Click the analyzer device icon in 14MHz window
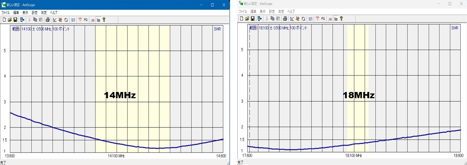Image resolution: width=467 pixels, height=165 pixels. [22, 20]
